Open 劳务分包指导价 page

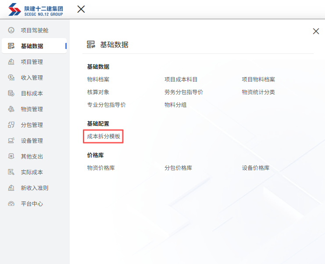click(x=183, y=92)
